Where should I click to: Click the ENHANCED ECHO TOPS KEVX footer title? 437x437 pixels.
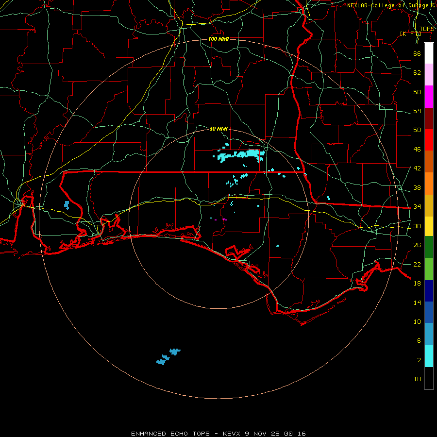click(218, 434)
